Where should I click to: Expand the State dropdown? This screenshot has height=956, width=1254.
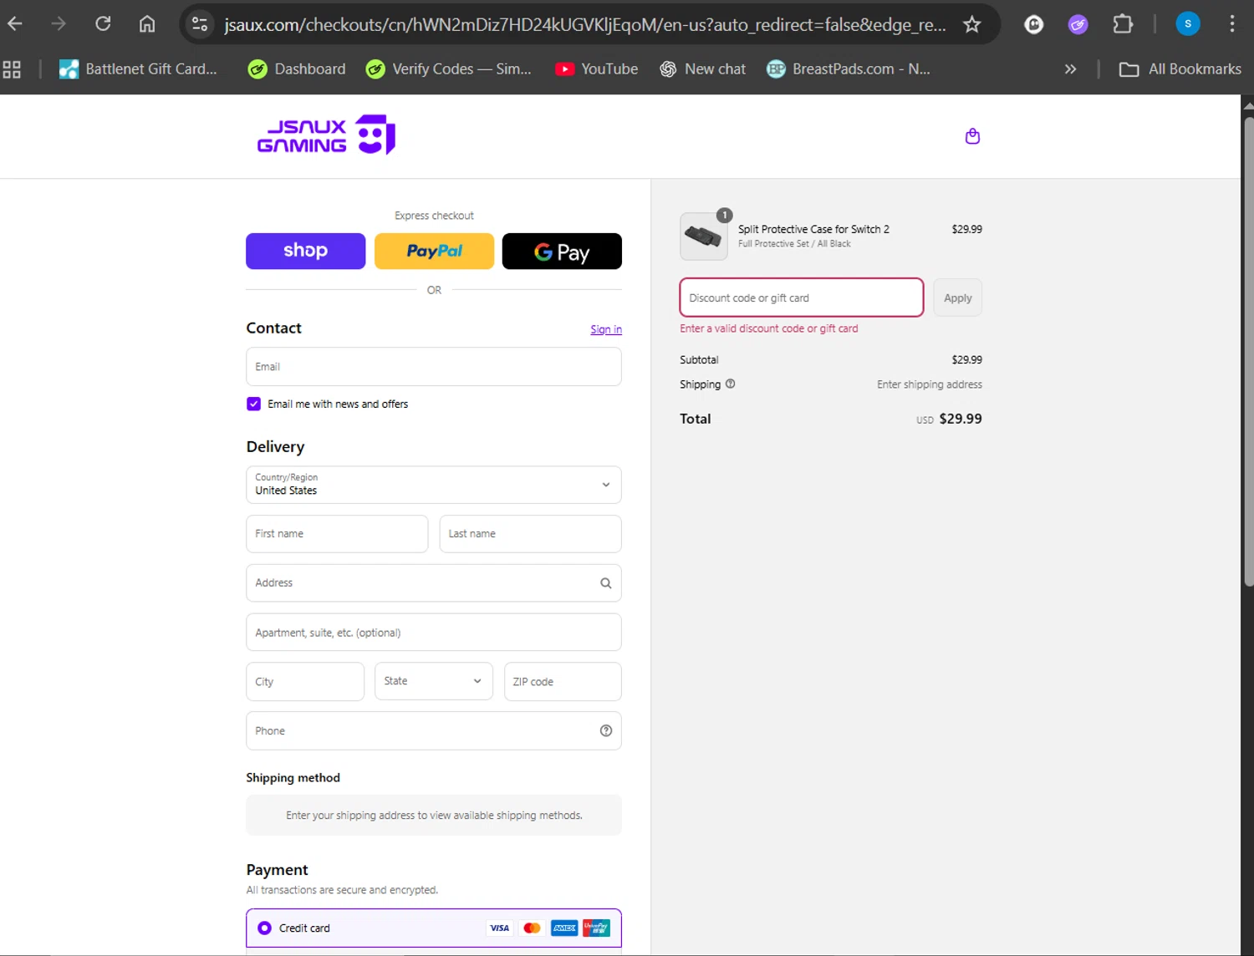click(x=433, y=681)
